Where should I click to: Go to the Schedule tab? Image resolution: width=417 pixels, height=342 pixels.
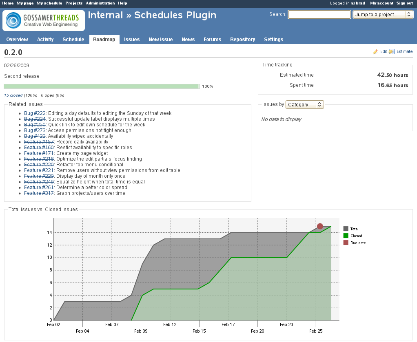pos(73,40)
